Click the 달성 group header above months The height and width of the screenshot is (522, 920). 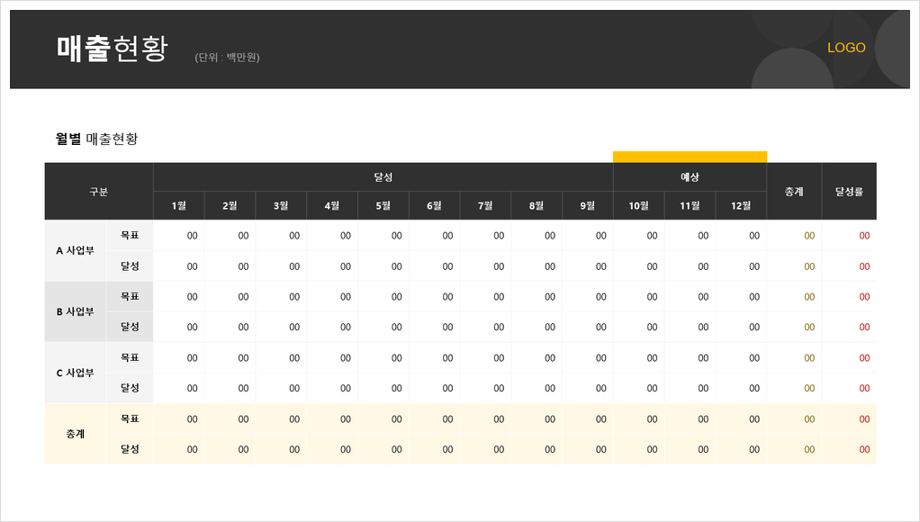tap(383, 177)
